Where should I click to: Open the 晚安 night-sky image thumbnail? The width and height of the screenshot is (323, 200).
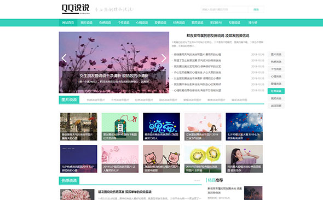161,127
